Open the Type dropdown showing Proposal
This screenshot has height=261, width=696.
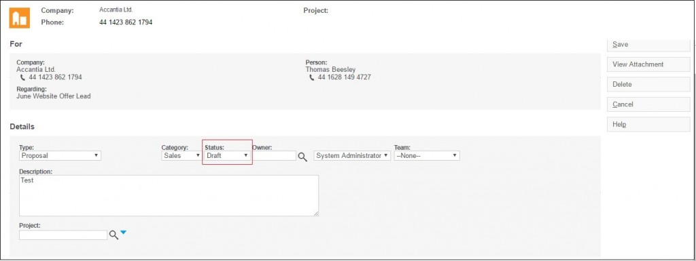point(60,156)
